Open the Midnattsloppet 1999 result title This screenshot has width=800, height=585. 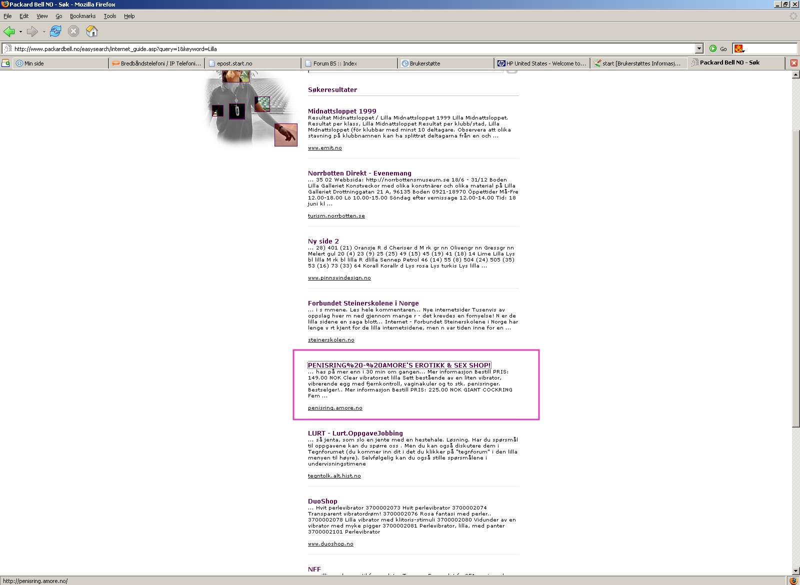point(342,111)
